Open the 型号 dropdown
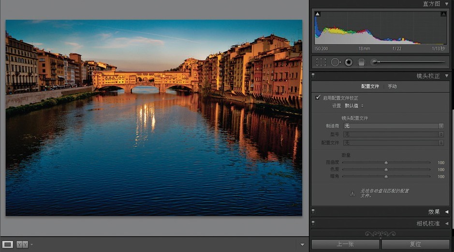Viewport: 454px width, 252px height. coord(393,134)
